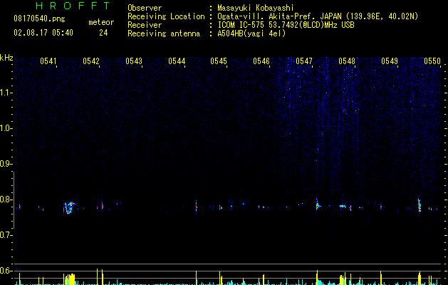Click the 0548 time marker
Screen dimensions: 448x285
click(347, 61)
